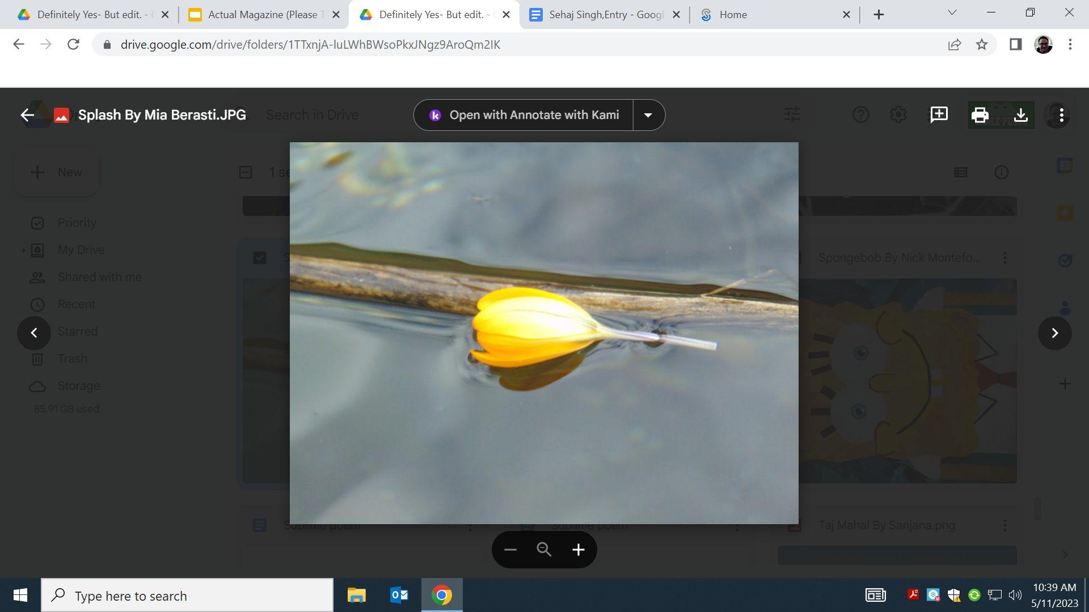1089x612 pixels.
Task: Expand the Open with dropdown arrow
Action: [x=648, y=115]
